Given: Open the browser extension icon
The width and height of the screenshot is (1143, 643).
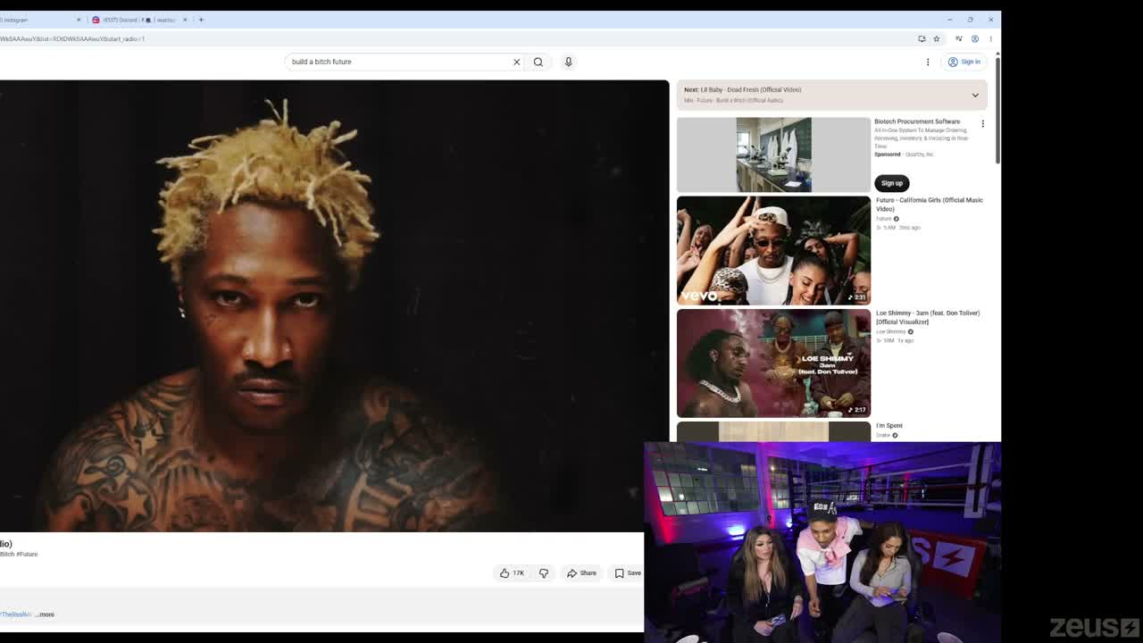Looking at the screenshot, I should coord(959,39).
